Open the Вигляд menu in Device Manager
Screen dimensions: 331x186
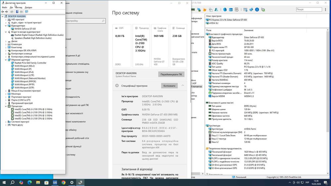tap(19, 7)
